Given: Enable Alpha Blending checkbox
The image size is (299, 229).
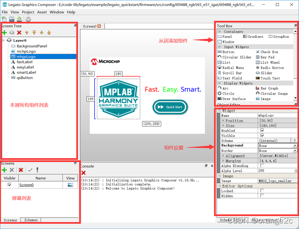Looking at the screenshot, I should [x=262, y=166].
